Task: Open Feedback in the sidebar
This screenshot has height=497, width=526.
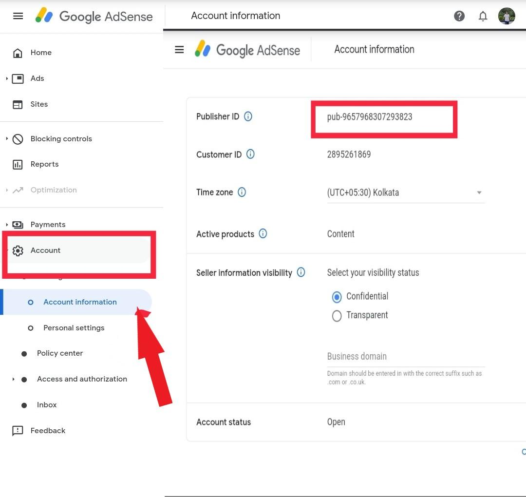Action: point(48,431)
